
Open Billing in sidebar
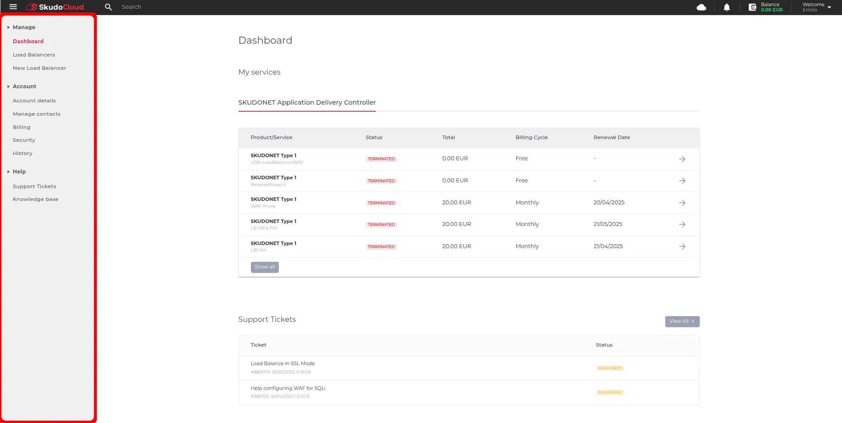pos(22,127)
